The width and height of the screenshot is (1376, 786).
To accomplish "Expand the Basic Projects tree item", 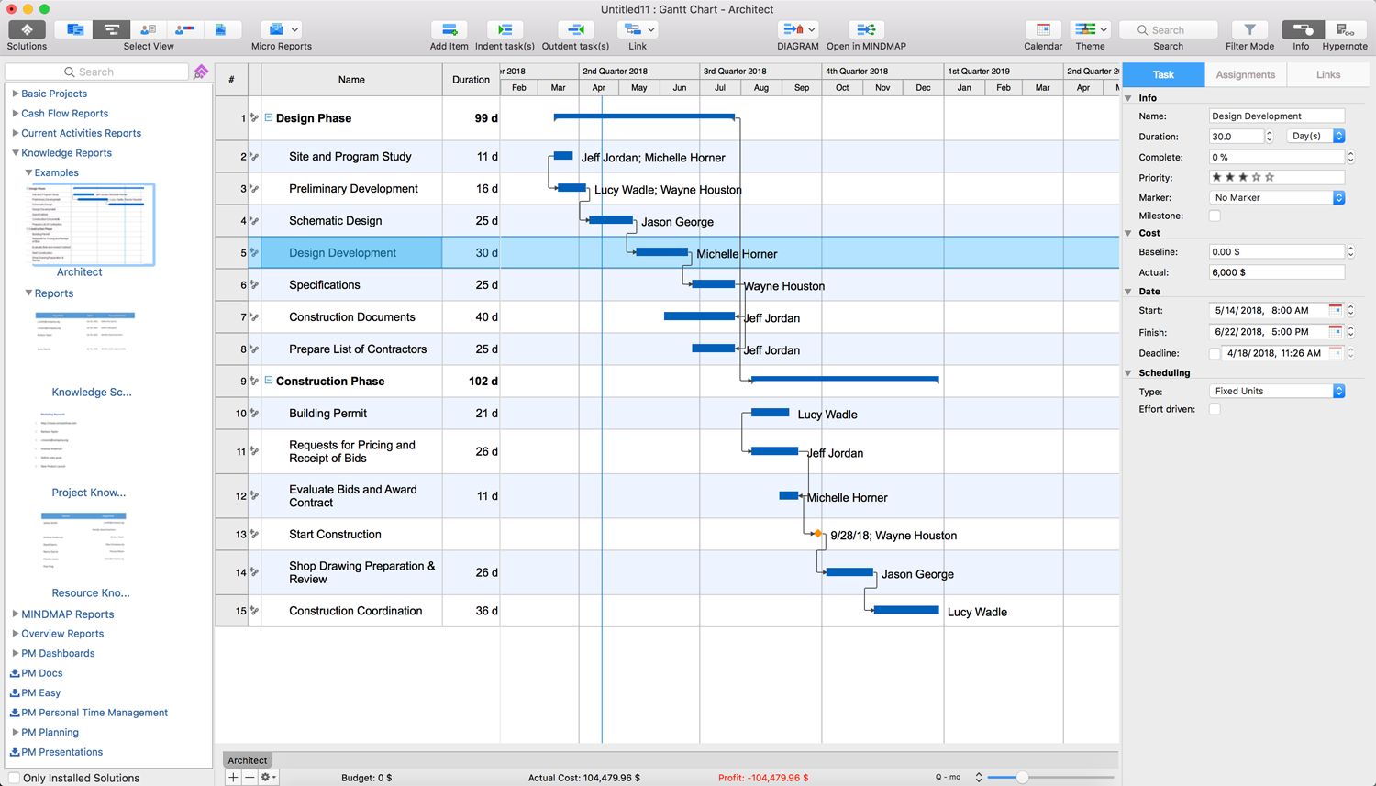I will (x=15, y=94).
